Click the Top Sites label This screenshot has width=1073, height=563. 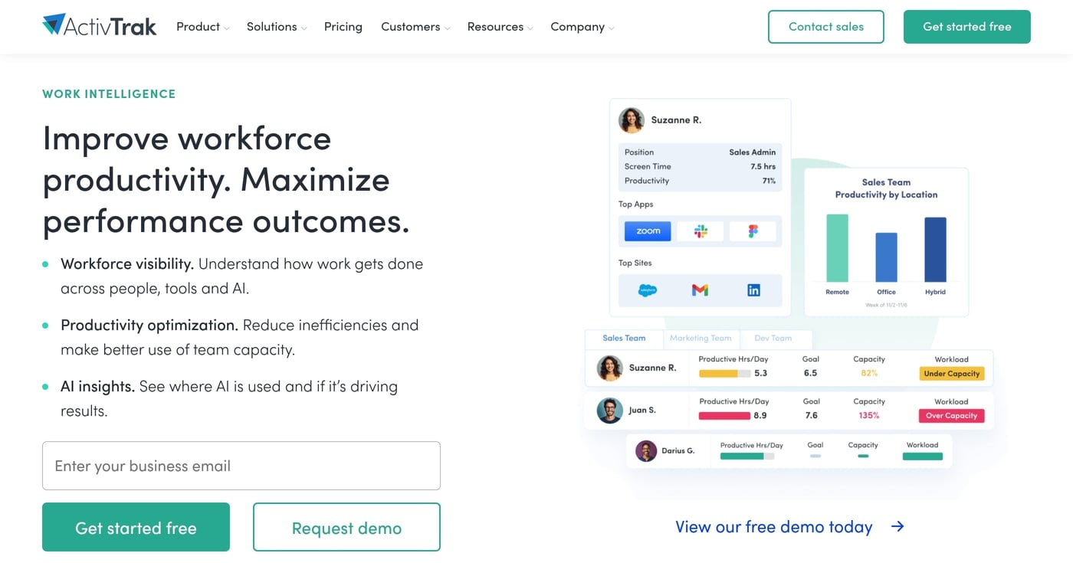tap(635, 263)
